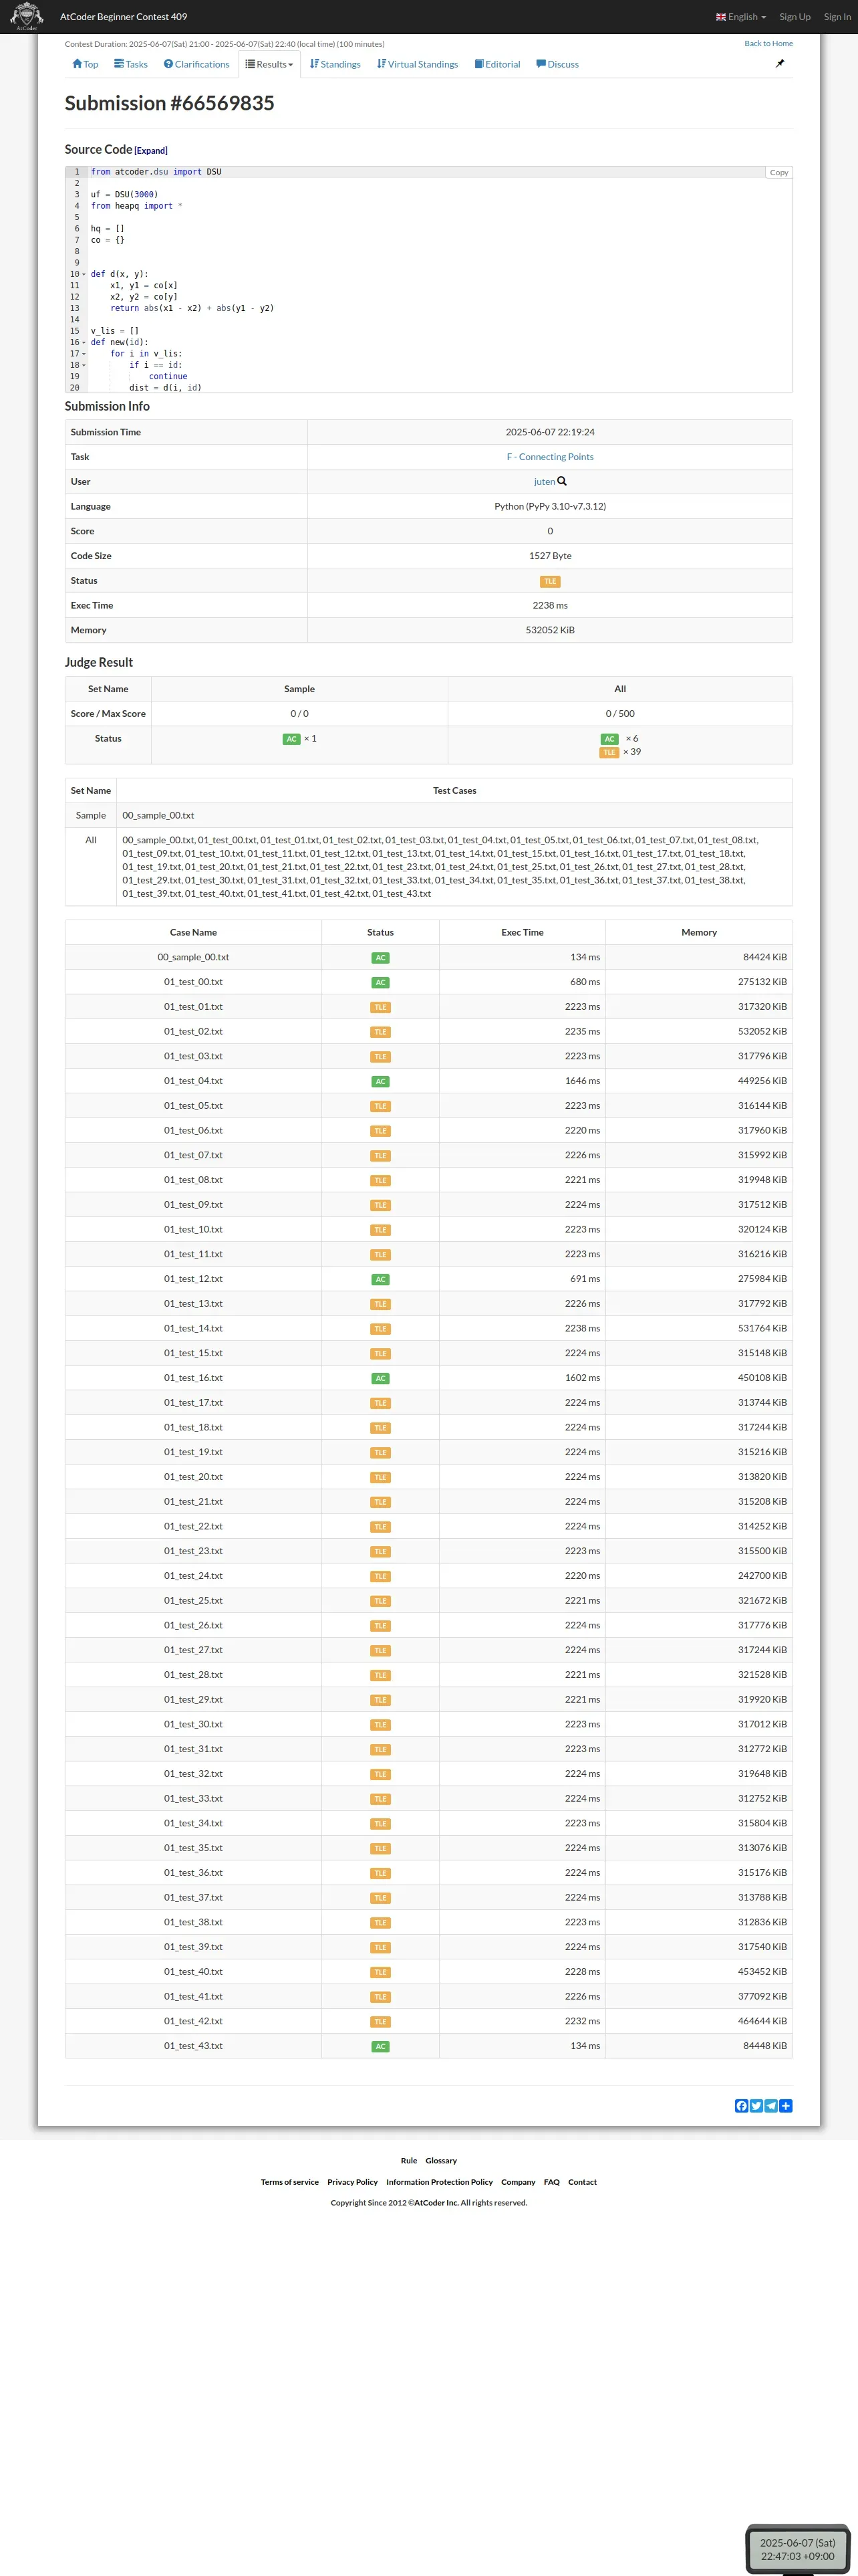858x2576 pixels.
Task: Click TLE badge for 01_test_40.txt row
Action: tap(381, 1973)
